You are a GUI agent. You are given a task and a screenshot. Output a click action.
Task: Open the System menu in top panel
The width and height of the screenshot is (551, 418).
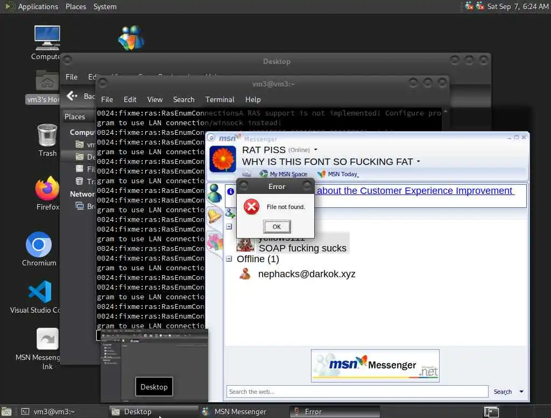105,6
